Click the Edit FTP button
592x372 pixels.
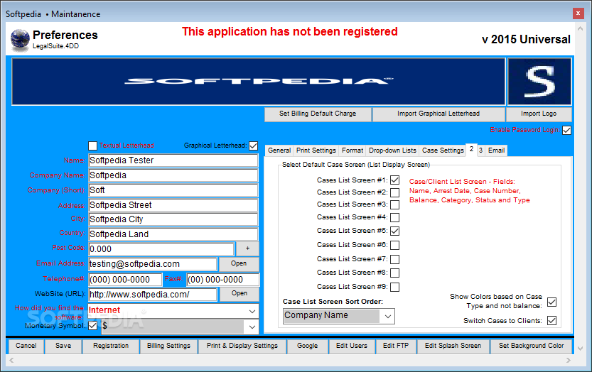(396, 346)
